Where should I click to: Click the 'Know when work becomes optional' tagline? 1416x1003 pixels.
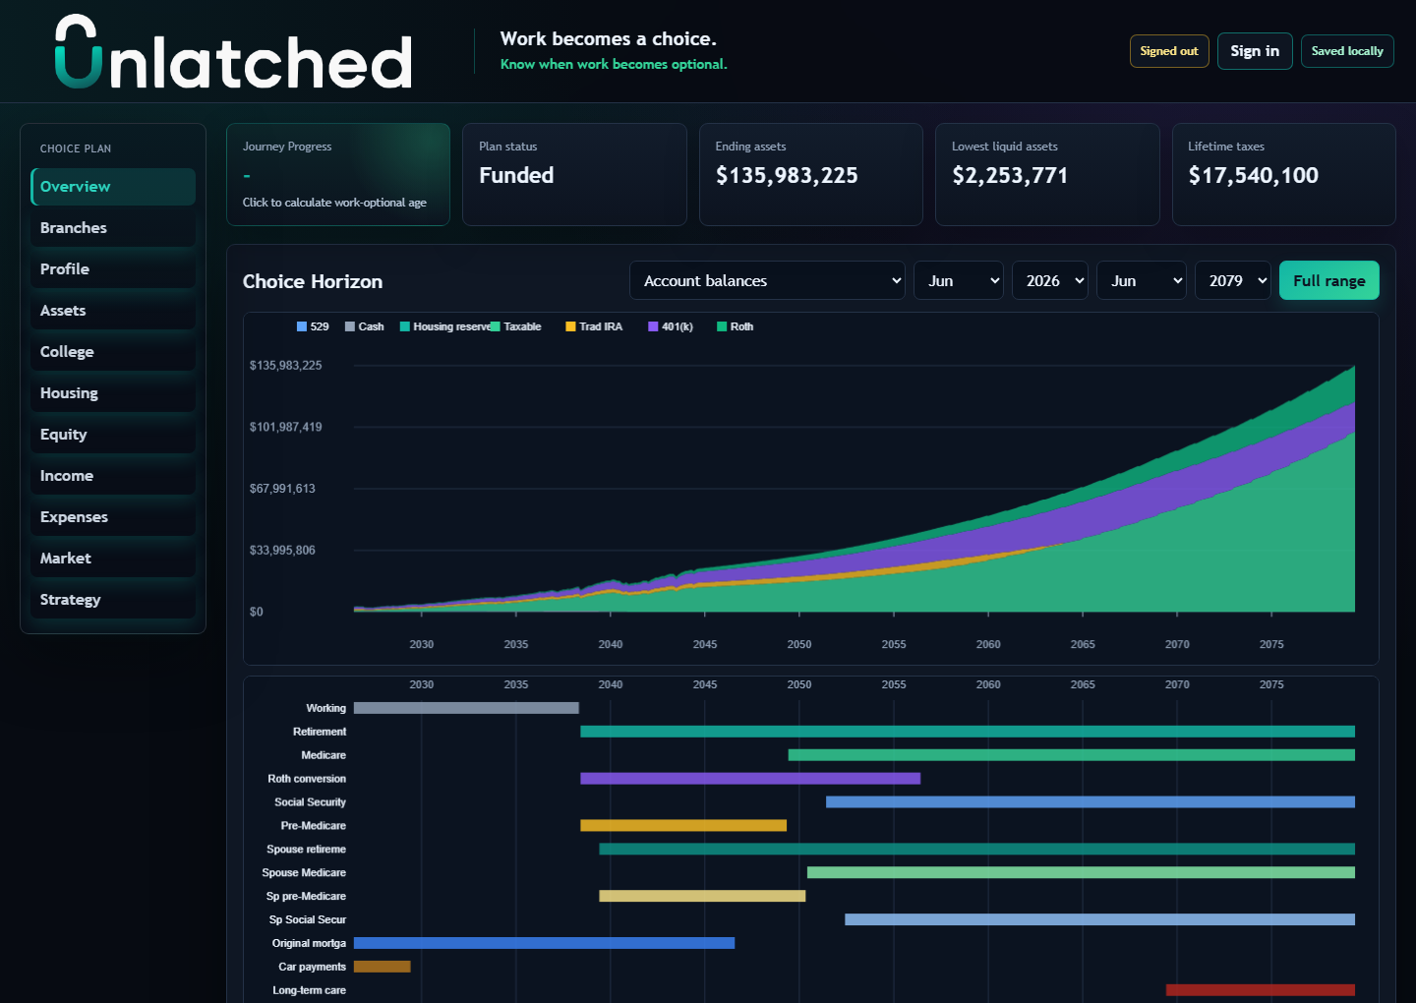tap(614, 65)
